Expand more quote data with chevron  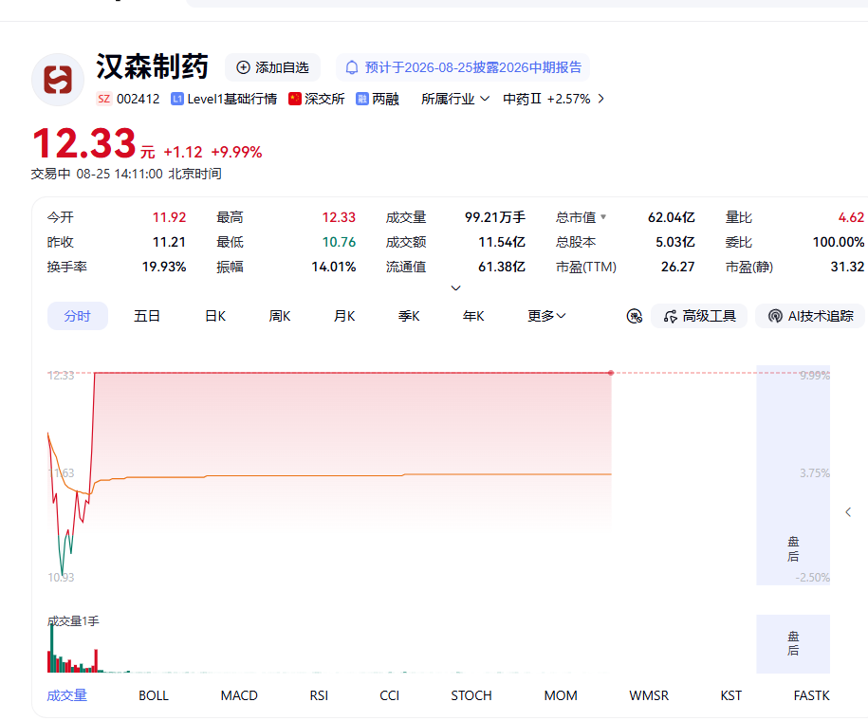tap(455, 288)
